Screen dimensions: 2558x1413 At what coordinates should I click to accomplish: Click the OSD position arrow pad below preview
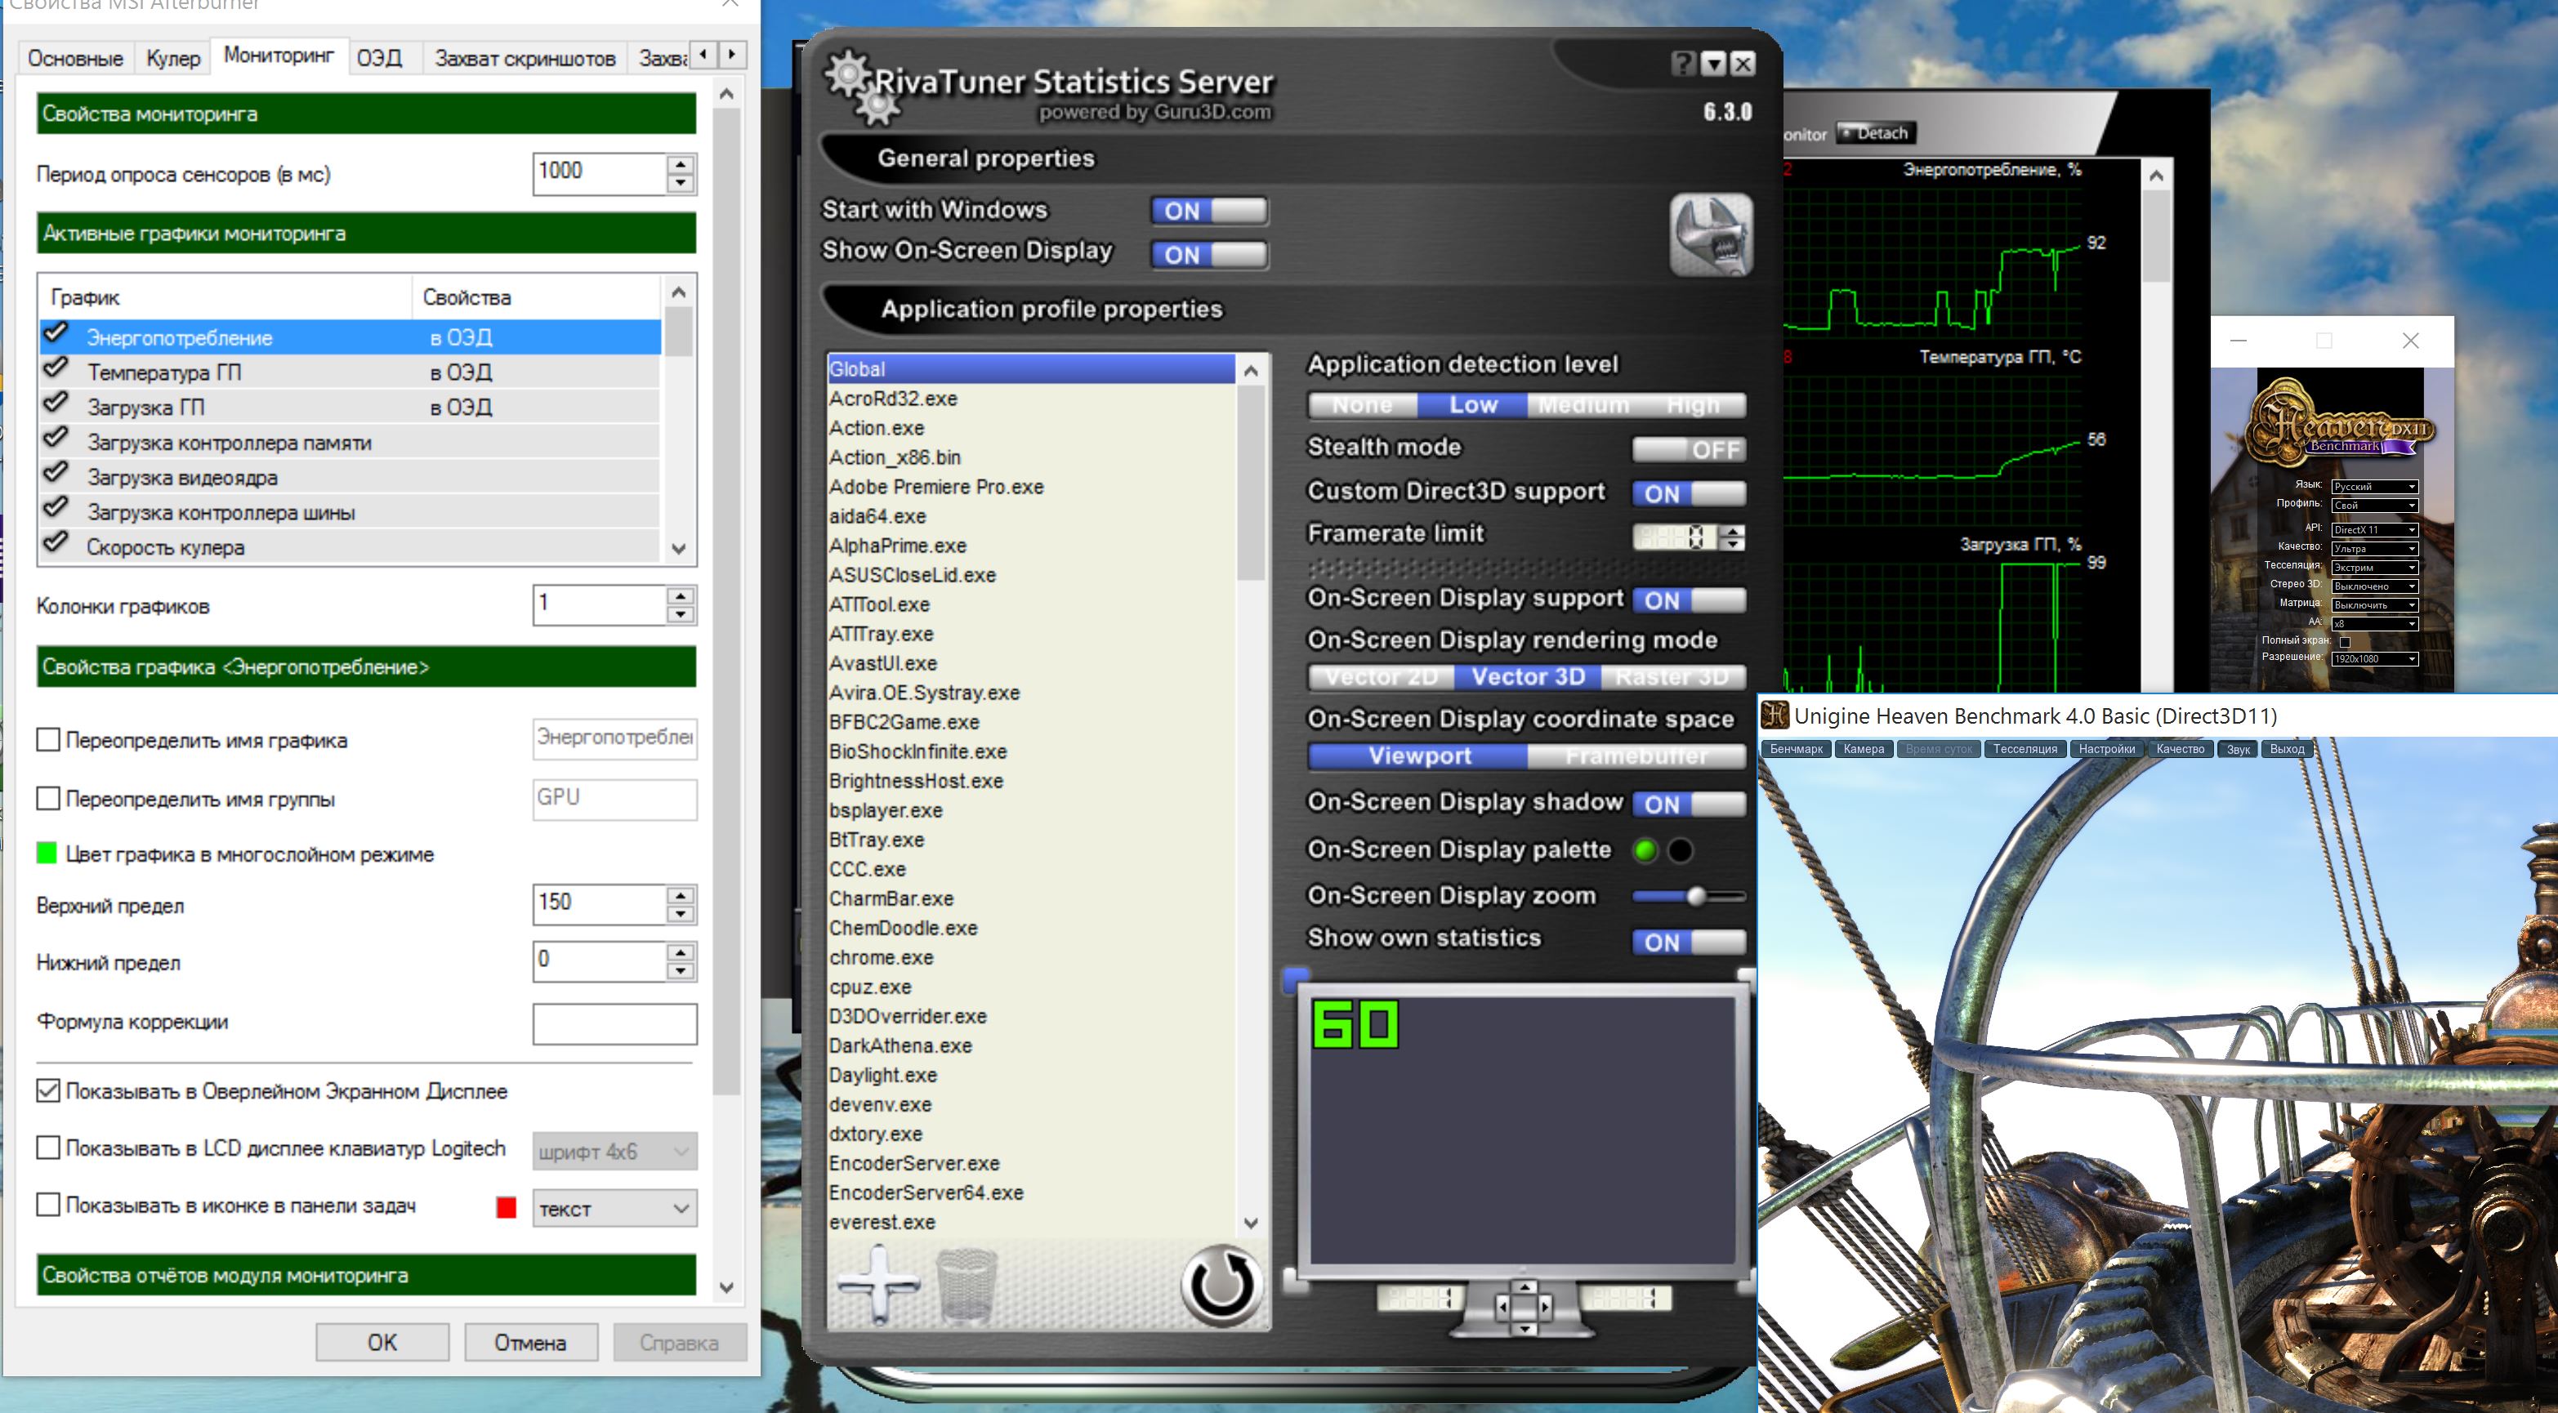coord(1524,1306)
